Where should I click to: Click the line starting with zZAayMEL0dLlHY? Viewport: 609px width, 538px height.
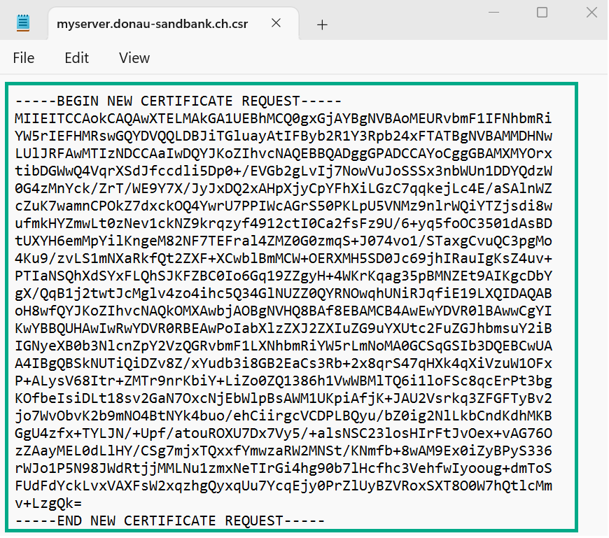283,451
